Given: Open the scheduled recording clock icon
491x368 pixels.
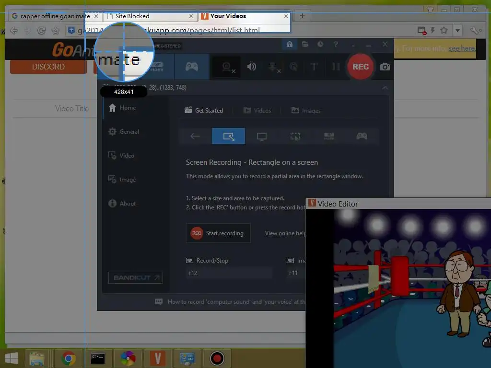Looking at the screenshot, I should tap(320, 44).
